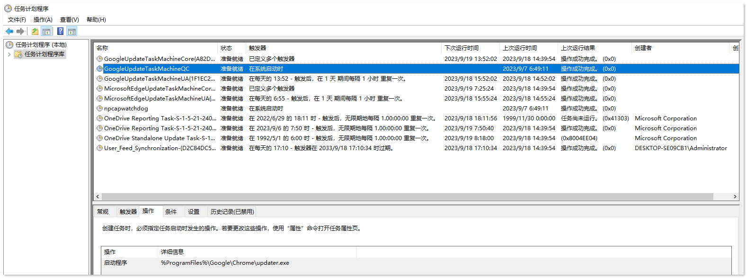Click clock icon of GoogleUpdateTaskMachineUA row
The height and width of the screenshot is (278, 747).
pyautogui.click(x=100, y=79)
